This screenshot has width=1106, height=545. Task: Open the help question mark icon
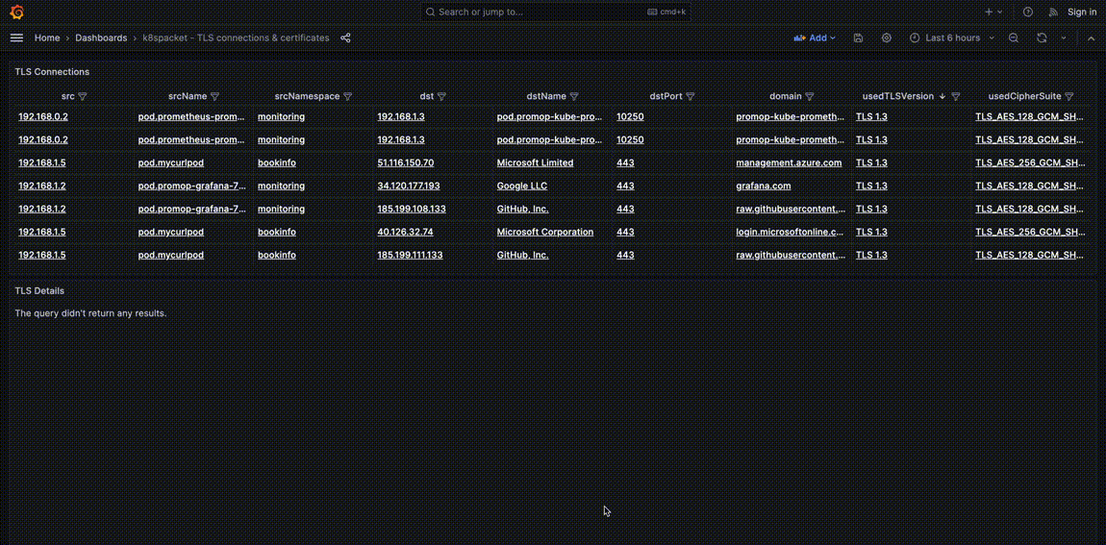click(x=1028, y=12)
